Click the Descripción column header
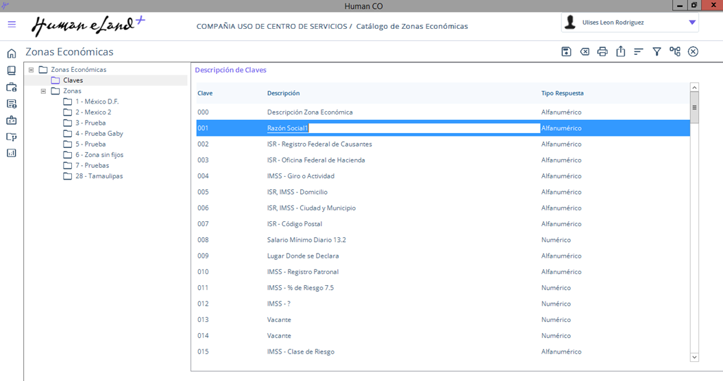Image resolution: width=723 pixels, height=381 pixels. tap(283, 93)
